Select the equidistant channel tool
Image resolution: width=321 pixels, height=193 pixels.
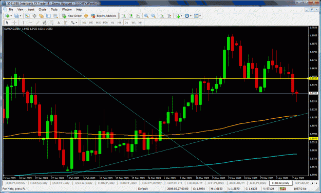click(44, 23)
